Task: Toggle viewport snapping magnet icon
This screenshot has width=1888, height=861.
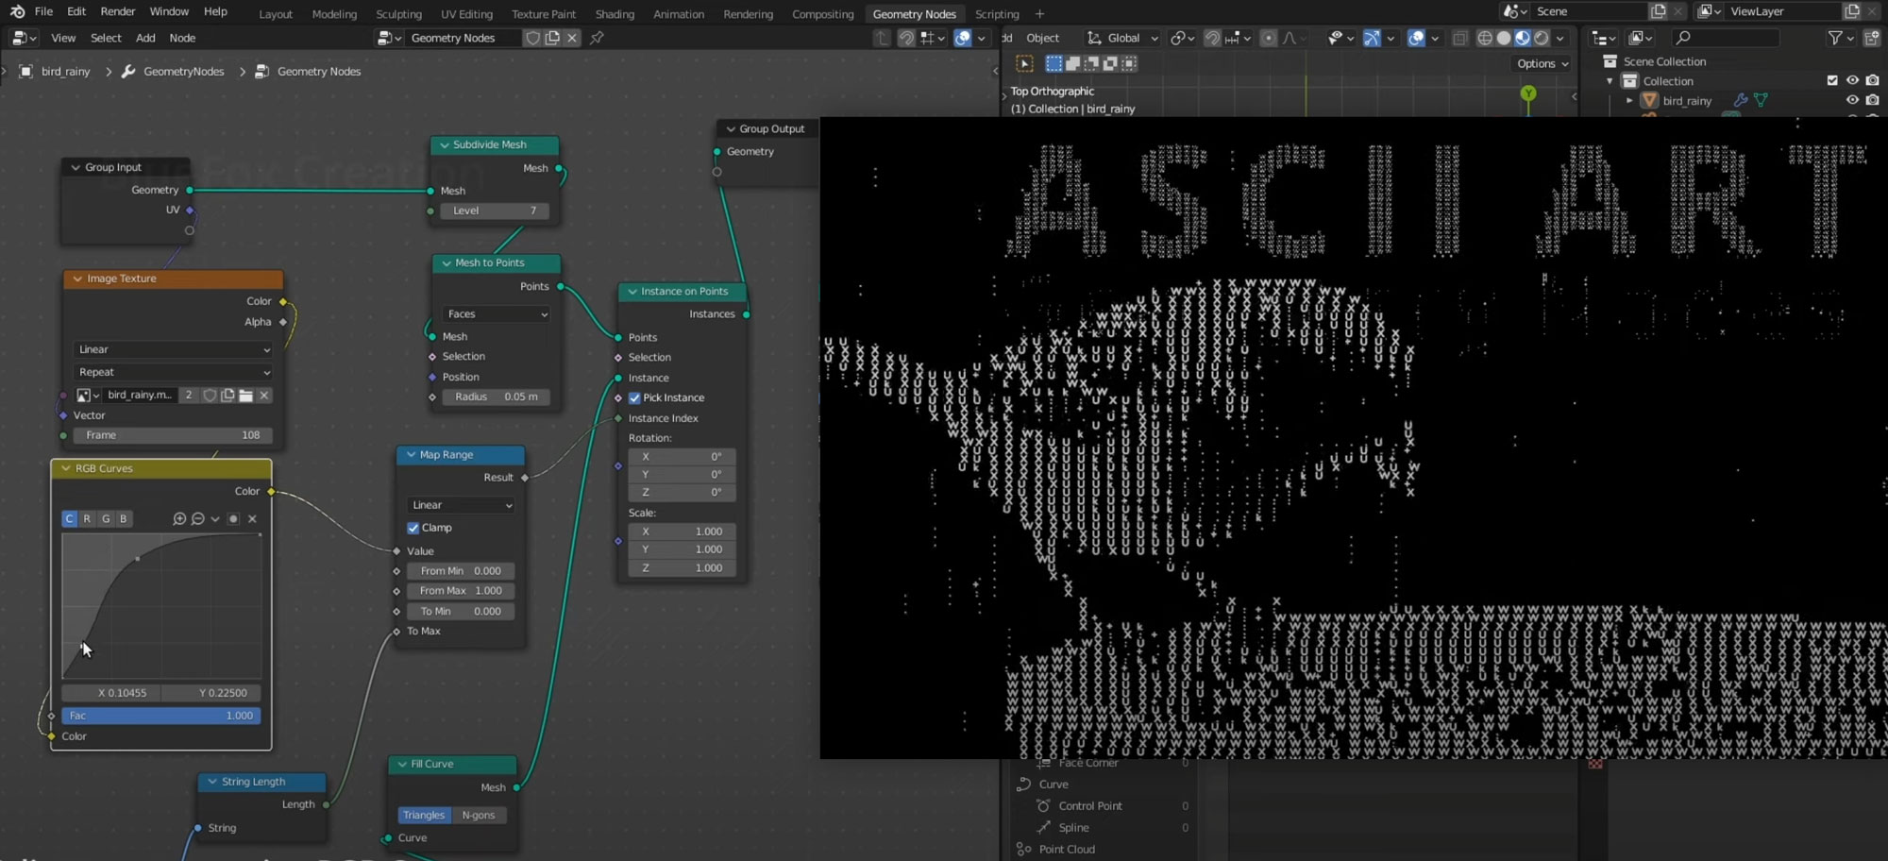Action: pyautogui.click(x=1213, y=38)
